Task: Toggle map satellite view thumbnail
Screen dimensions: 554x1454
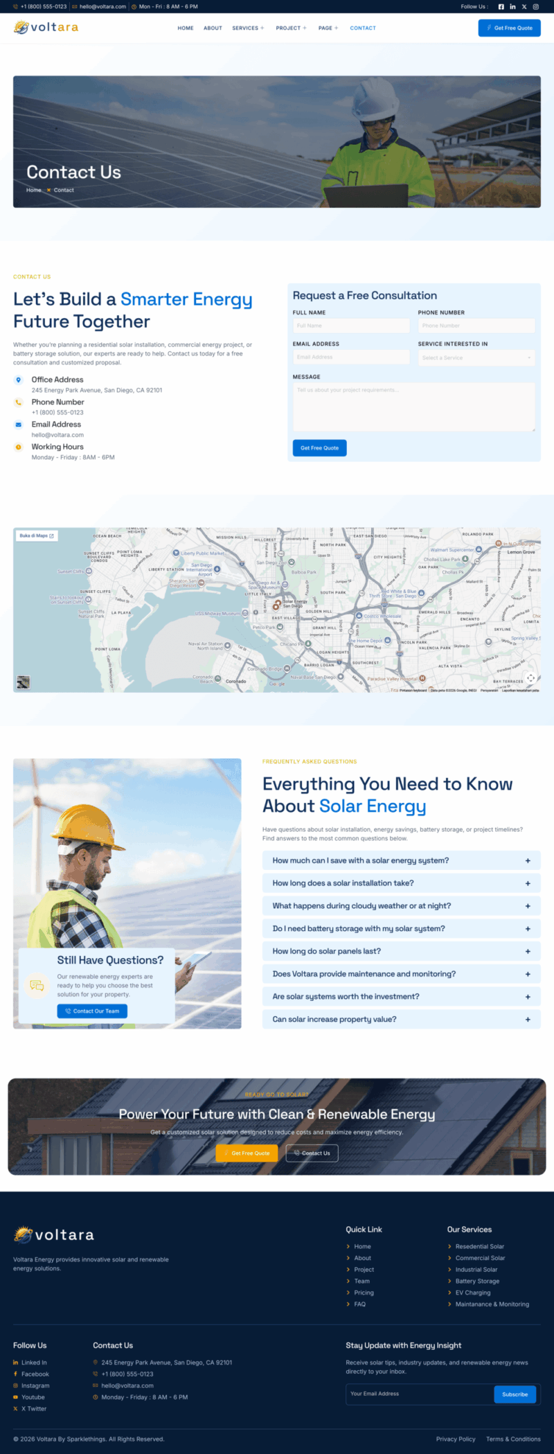Action: [24, 682]
